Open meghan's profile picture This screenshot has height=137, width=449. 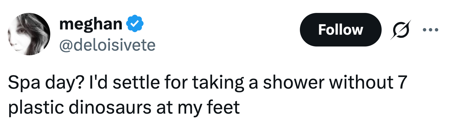click(29, 34)
